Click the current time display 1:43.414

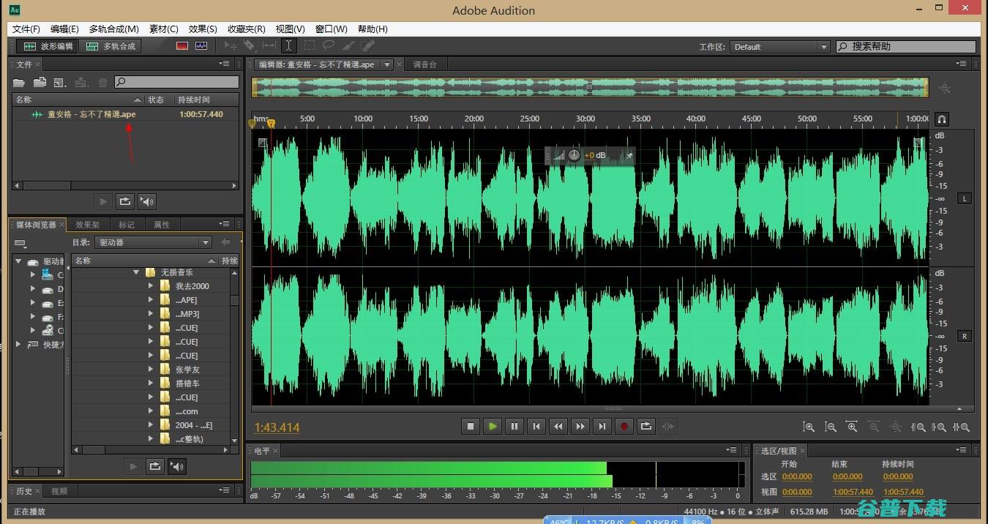(277, 427)
